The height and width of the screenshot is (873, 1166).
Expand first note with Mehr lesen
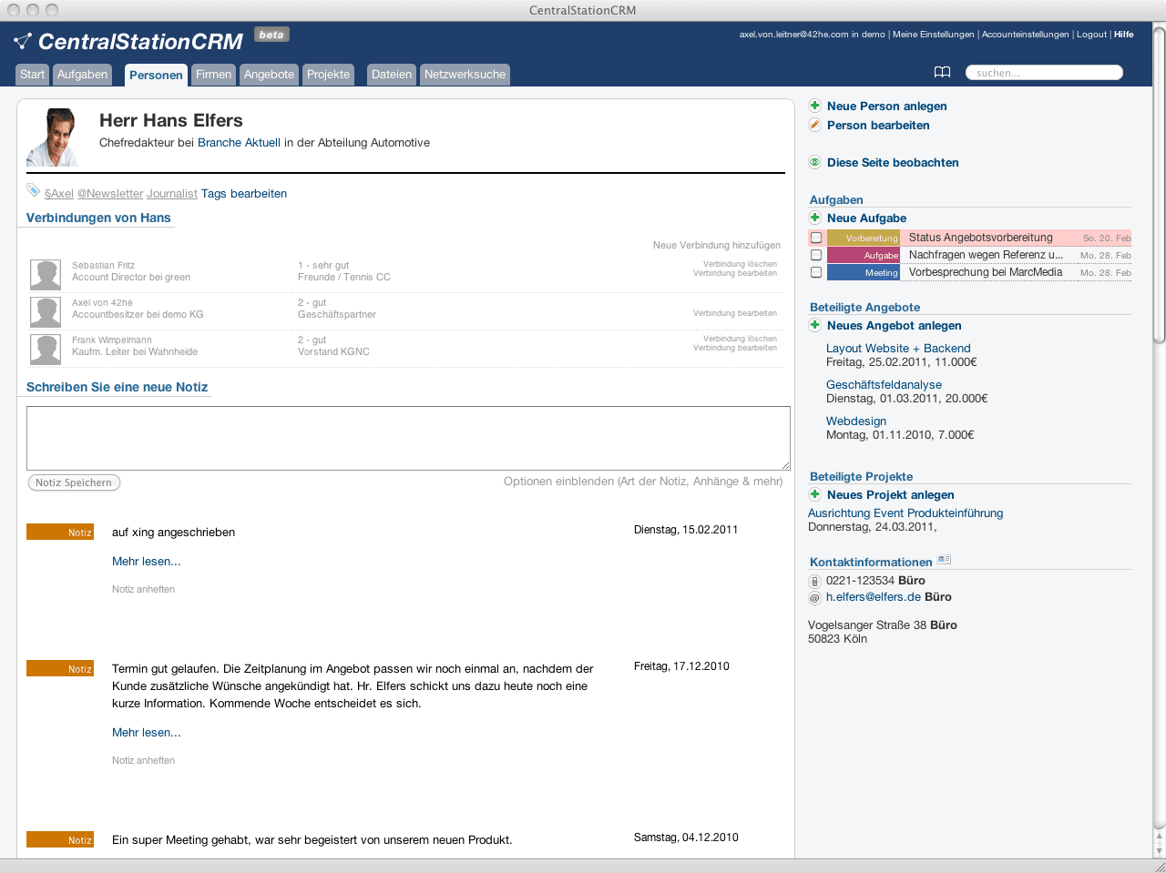coord(146,562)
